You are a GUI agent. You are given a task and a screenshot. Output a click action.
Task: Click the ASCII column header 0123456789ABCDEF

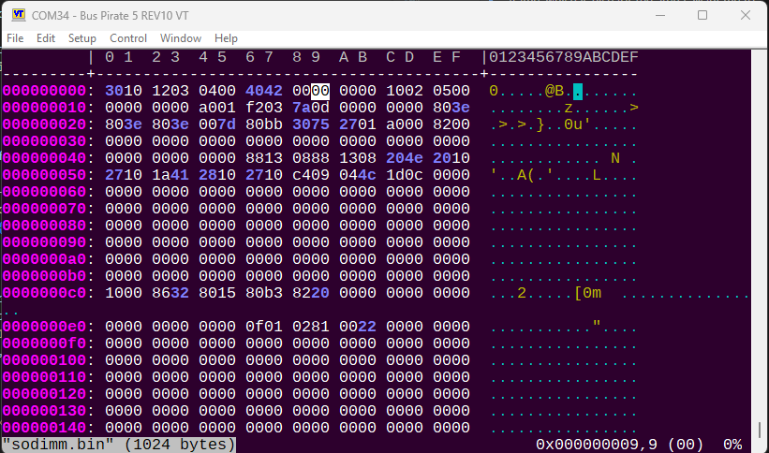(x=563, y=57)
